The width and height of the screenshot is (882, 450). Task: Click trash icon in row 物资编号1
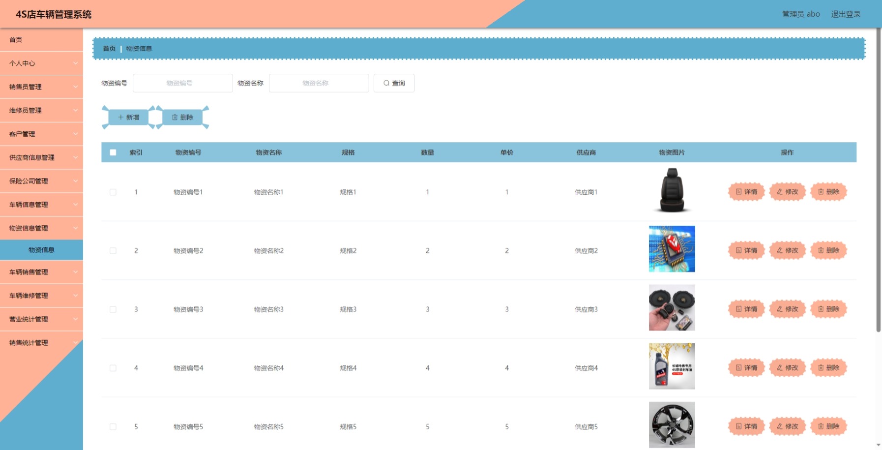(821, 192)
